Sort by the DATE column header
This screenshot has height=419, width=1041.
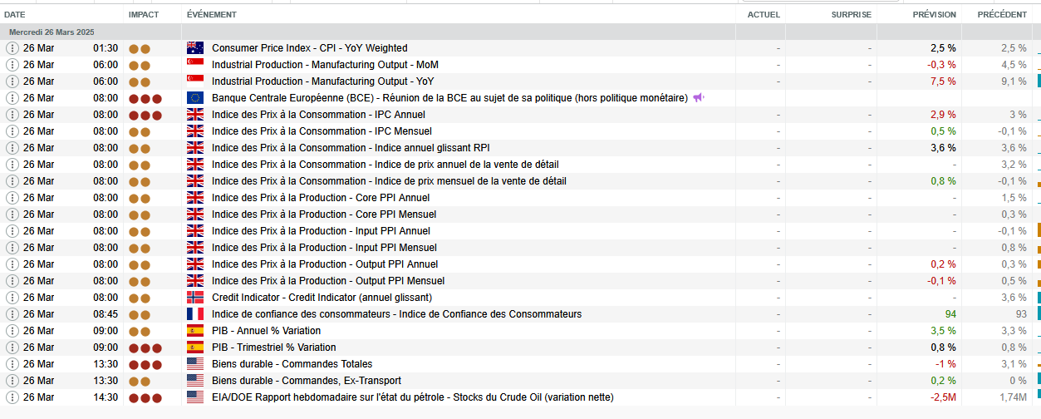[x=15, y=15]
